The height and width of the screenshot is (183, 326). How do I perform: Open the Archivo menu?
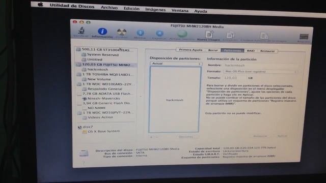pos(109,8)
